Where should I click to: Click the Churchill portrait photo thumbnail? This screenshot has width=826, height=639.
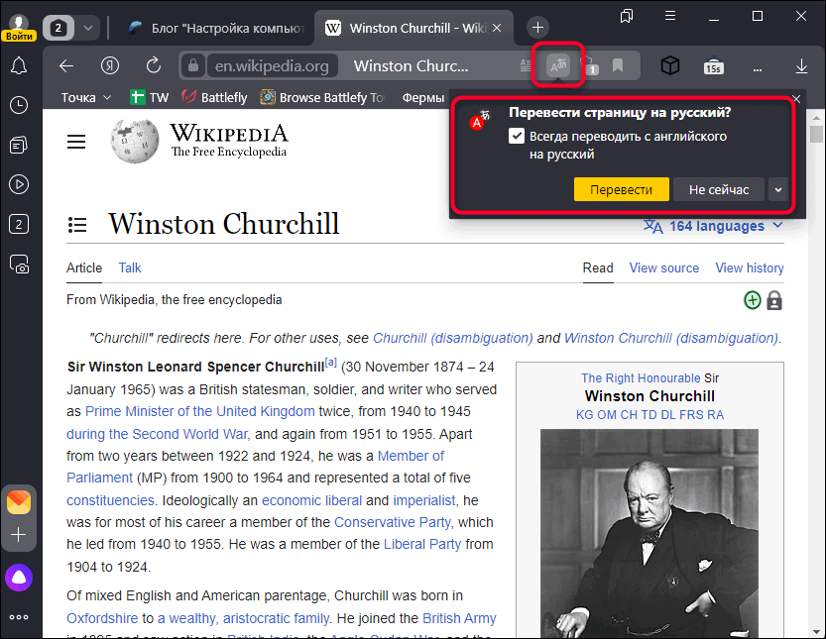pos(649,534)
